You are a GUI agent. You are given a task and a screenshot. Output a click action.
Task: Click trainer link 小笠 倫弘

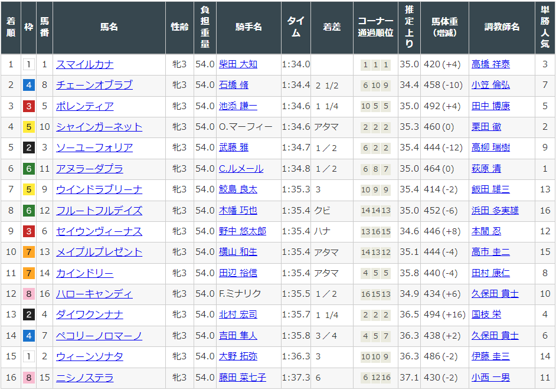click(x=490, y=85)
